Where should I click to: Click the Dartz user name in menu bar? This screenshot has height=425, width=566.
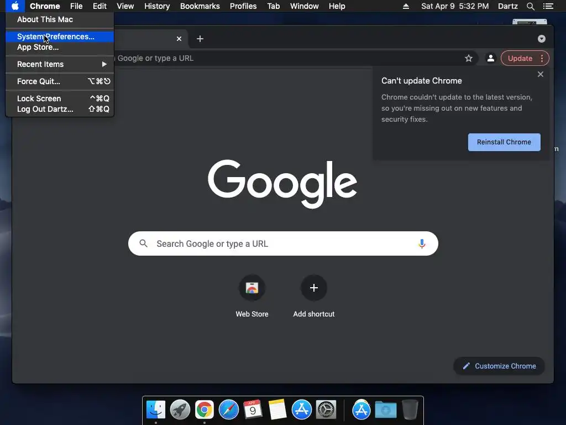coord(507,6)
